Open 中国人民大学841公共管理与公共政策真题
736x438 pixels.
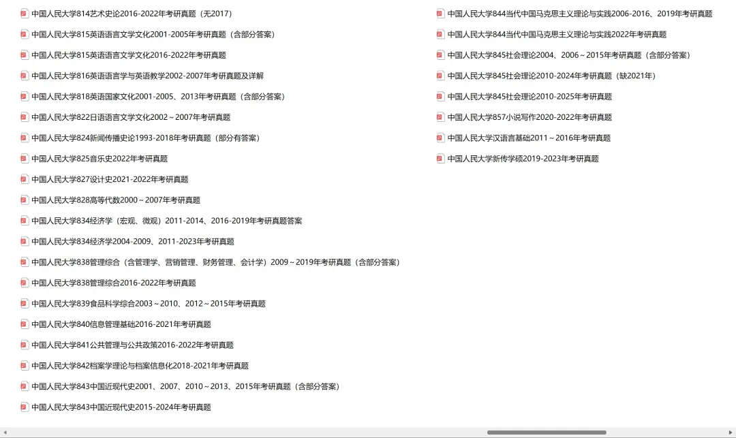coord(133,345)
